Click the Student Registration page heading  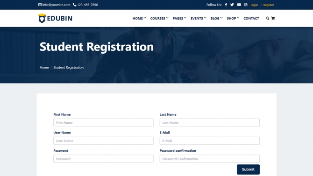[x=97, y=47]
